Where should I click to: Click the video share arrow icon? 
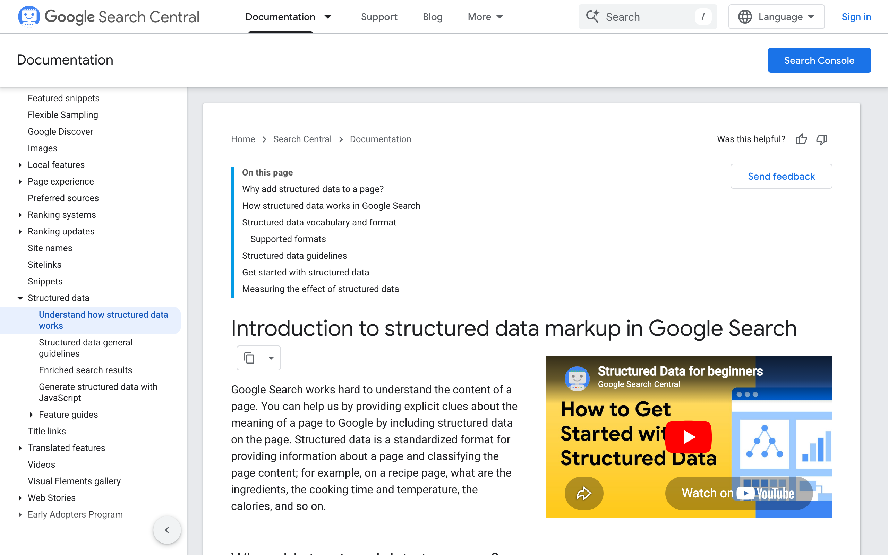pyautogui.click(x=584, y=493)
